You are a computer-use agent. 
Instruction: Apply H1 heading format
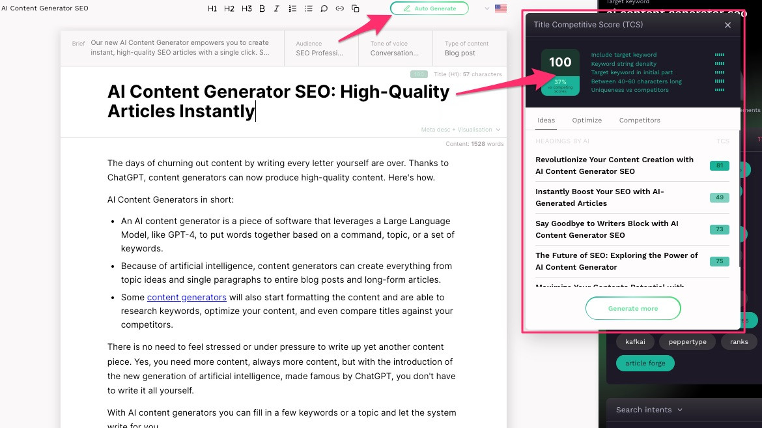coord(212,8)
